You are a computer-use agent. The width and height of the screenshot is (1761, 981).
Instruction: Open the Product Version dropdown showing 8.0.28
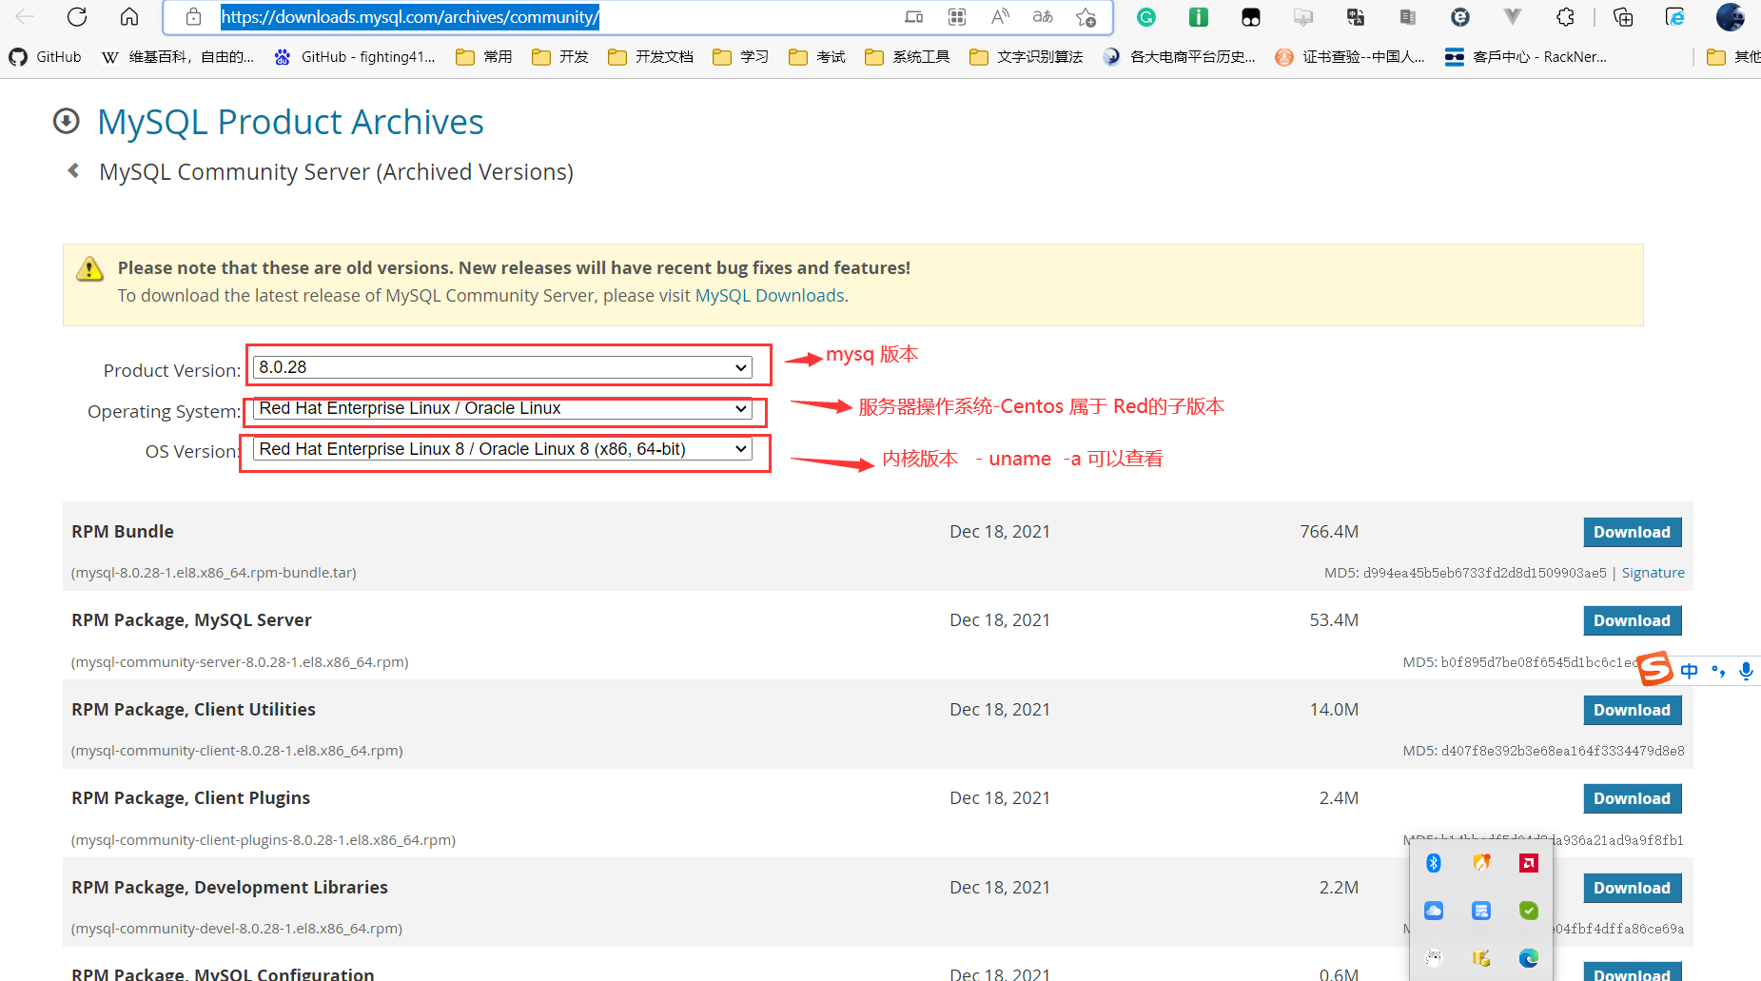point(502,367)
